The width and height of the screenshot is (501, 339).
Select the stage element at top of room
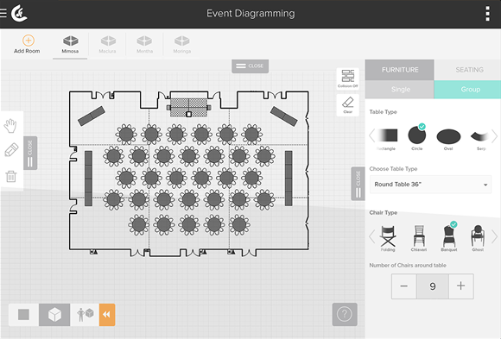188,107
